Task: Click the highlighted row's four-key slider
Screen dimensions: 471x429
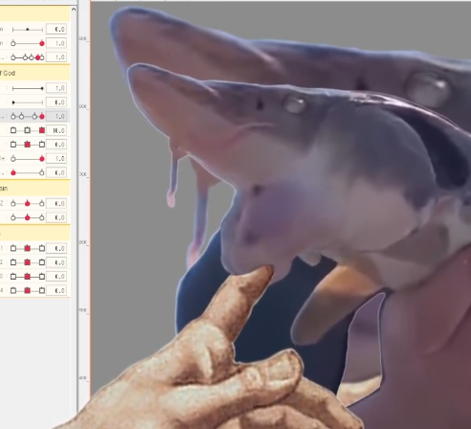Action: point(28,116)
